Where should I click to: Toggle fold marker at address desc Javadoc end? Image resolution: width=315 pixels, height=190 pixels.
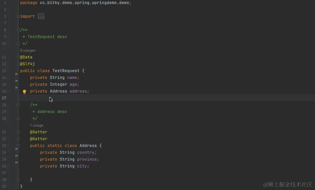coord(18,118)
